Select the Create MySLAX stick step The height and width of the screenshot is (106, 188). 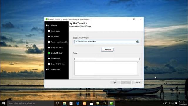(x=58, y=64)
